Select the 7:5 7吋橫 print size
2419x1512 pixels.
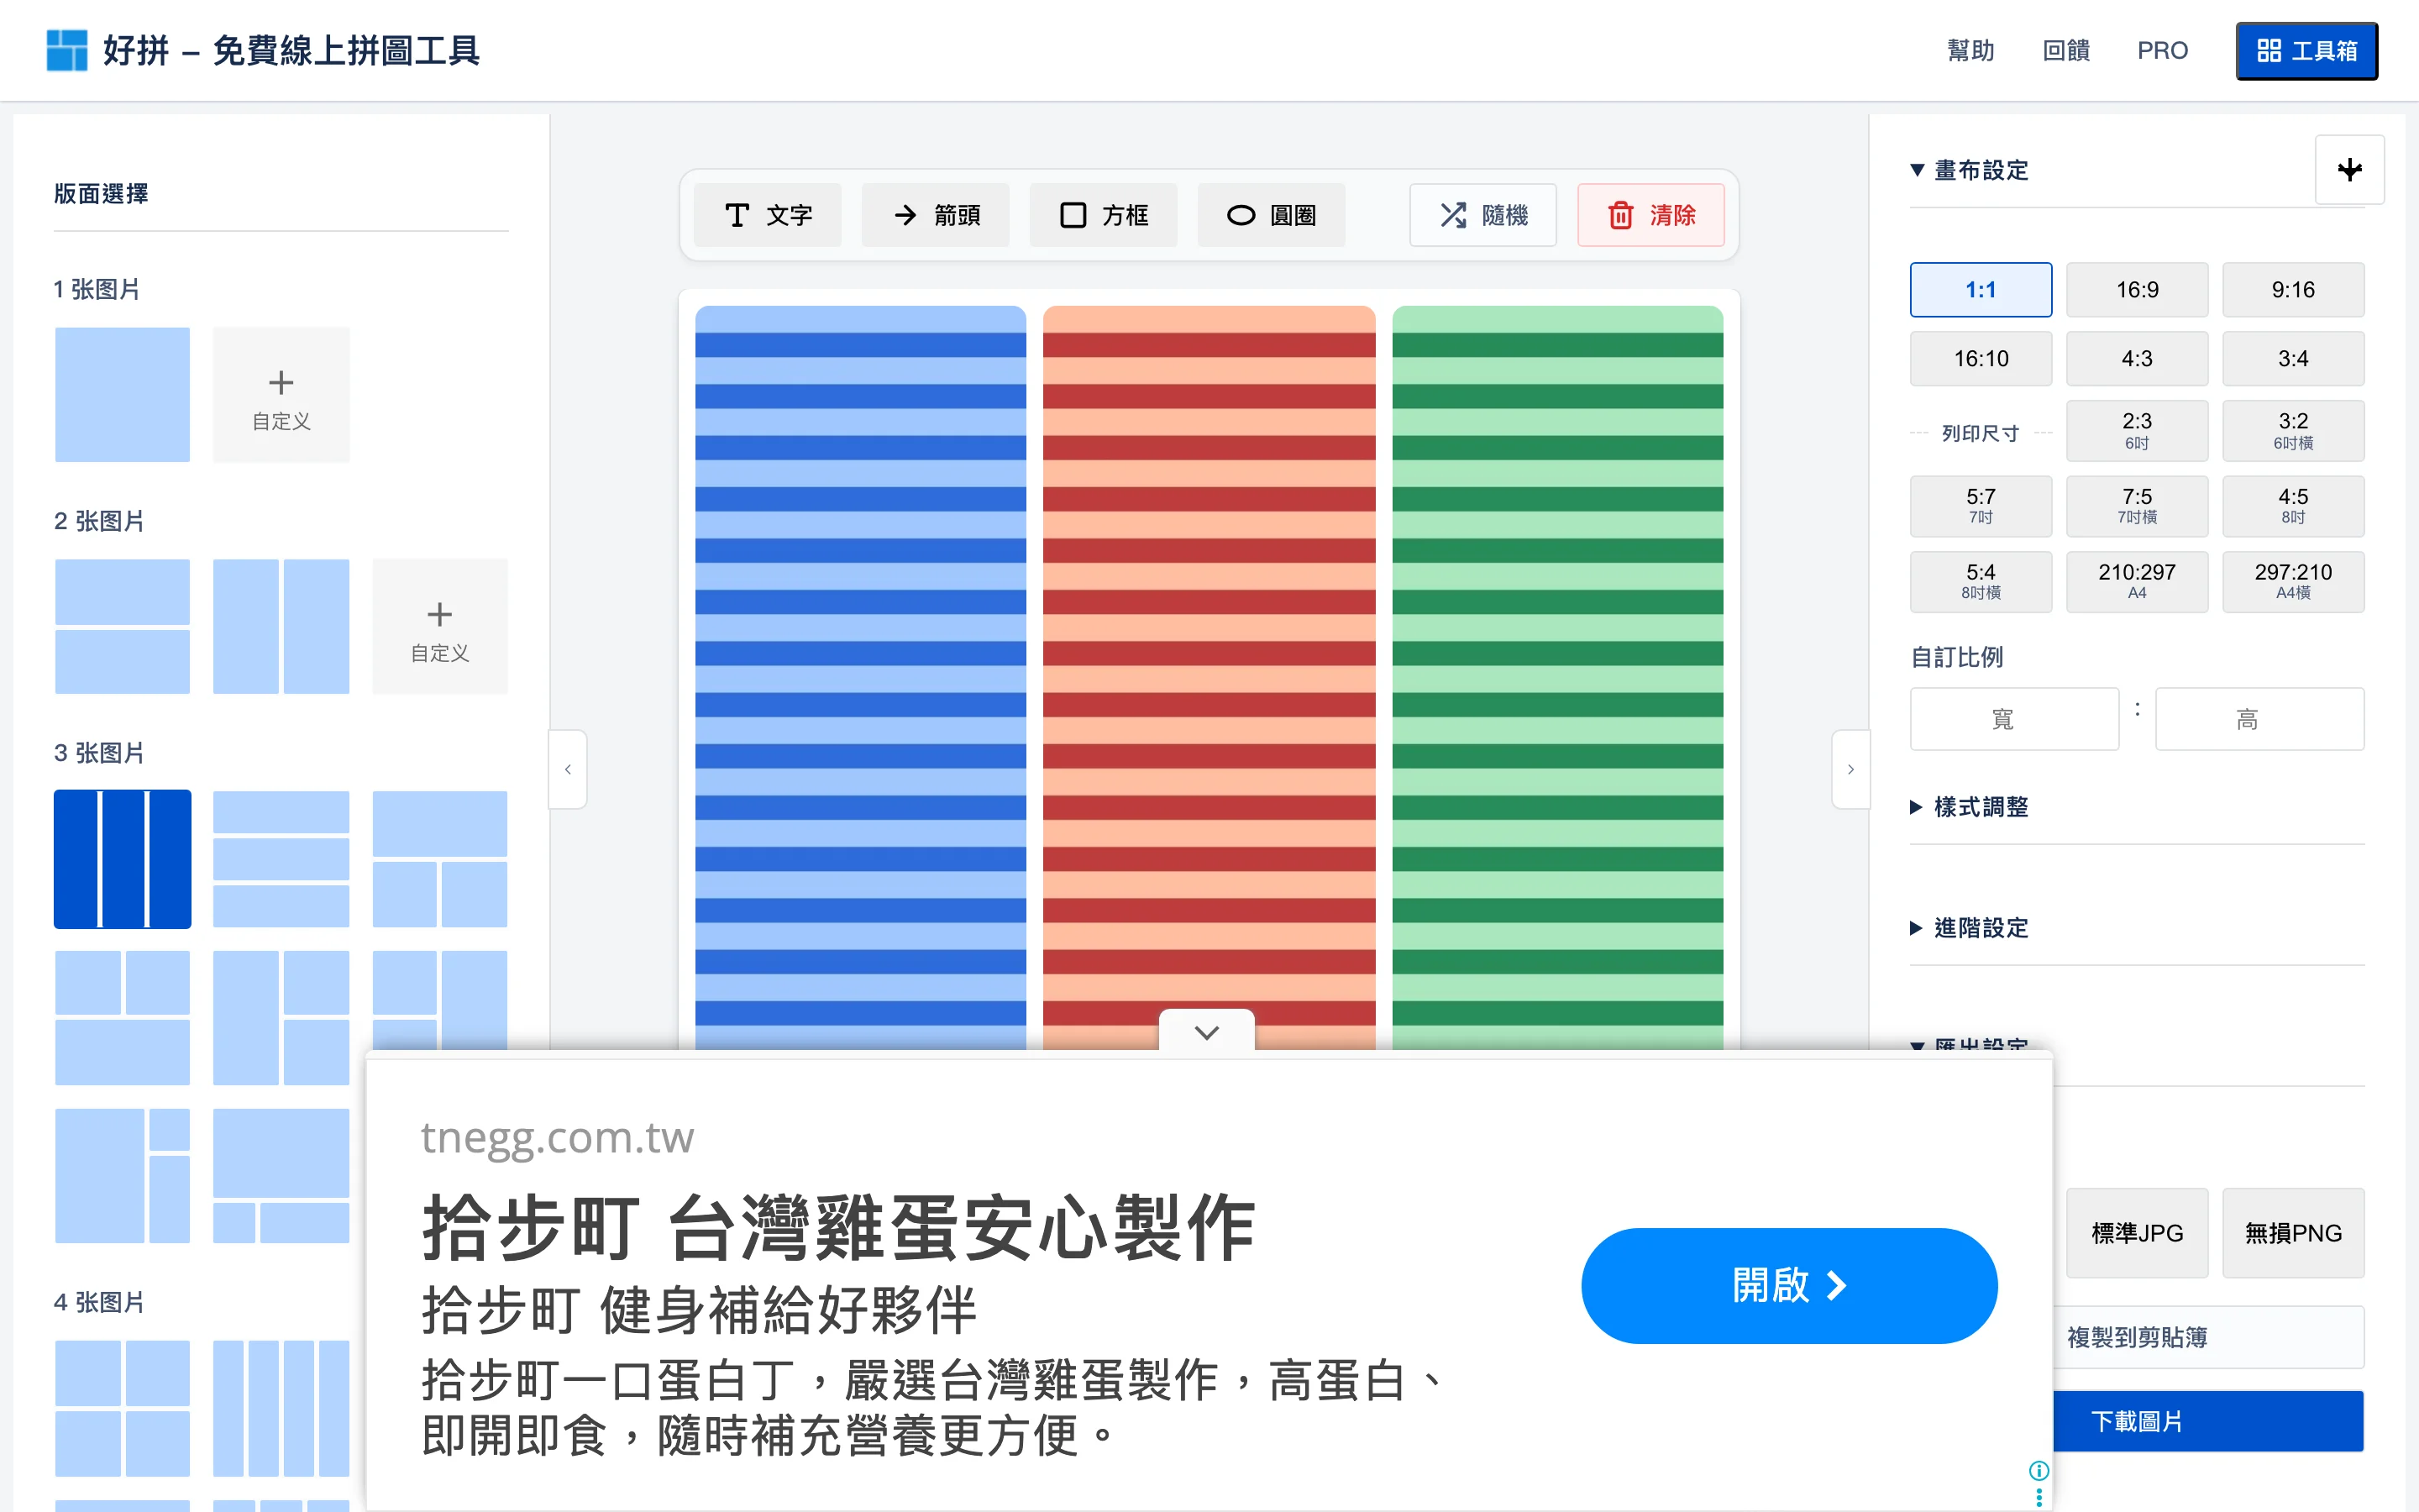(x=2137, y=506)
